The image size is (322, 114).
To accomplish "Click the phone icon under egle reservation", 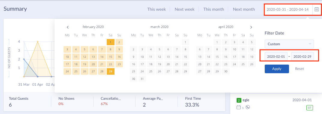I will click(x=248, y=107).
